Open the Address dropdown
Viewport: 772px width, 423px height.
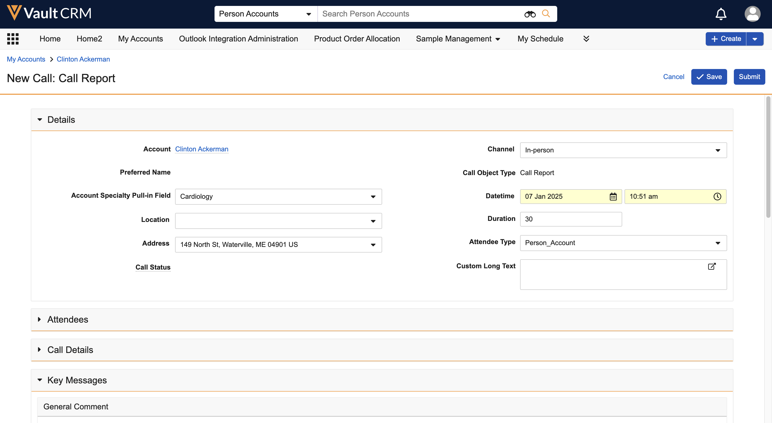pos(278,245)
